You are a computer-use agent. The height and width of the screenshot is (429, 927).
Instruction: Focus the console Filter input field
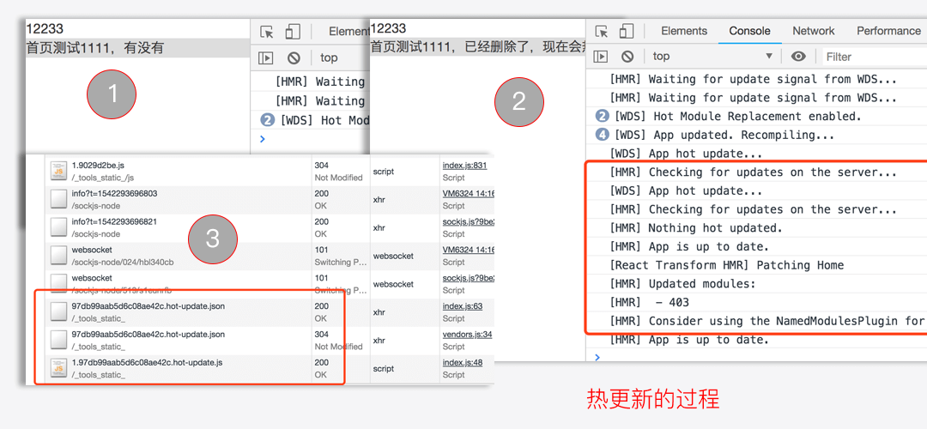[875, 57]
